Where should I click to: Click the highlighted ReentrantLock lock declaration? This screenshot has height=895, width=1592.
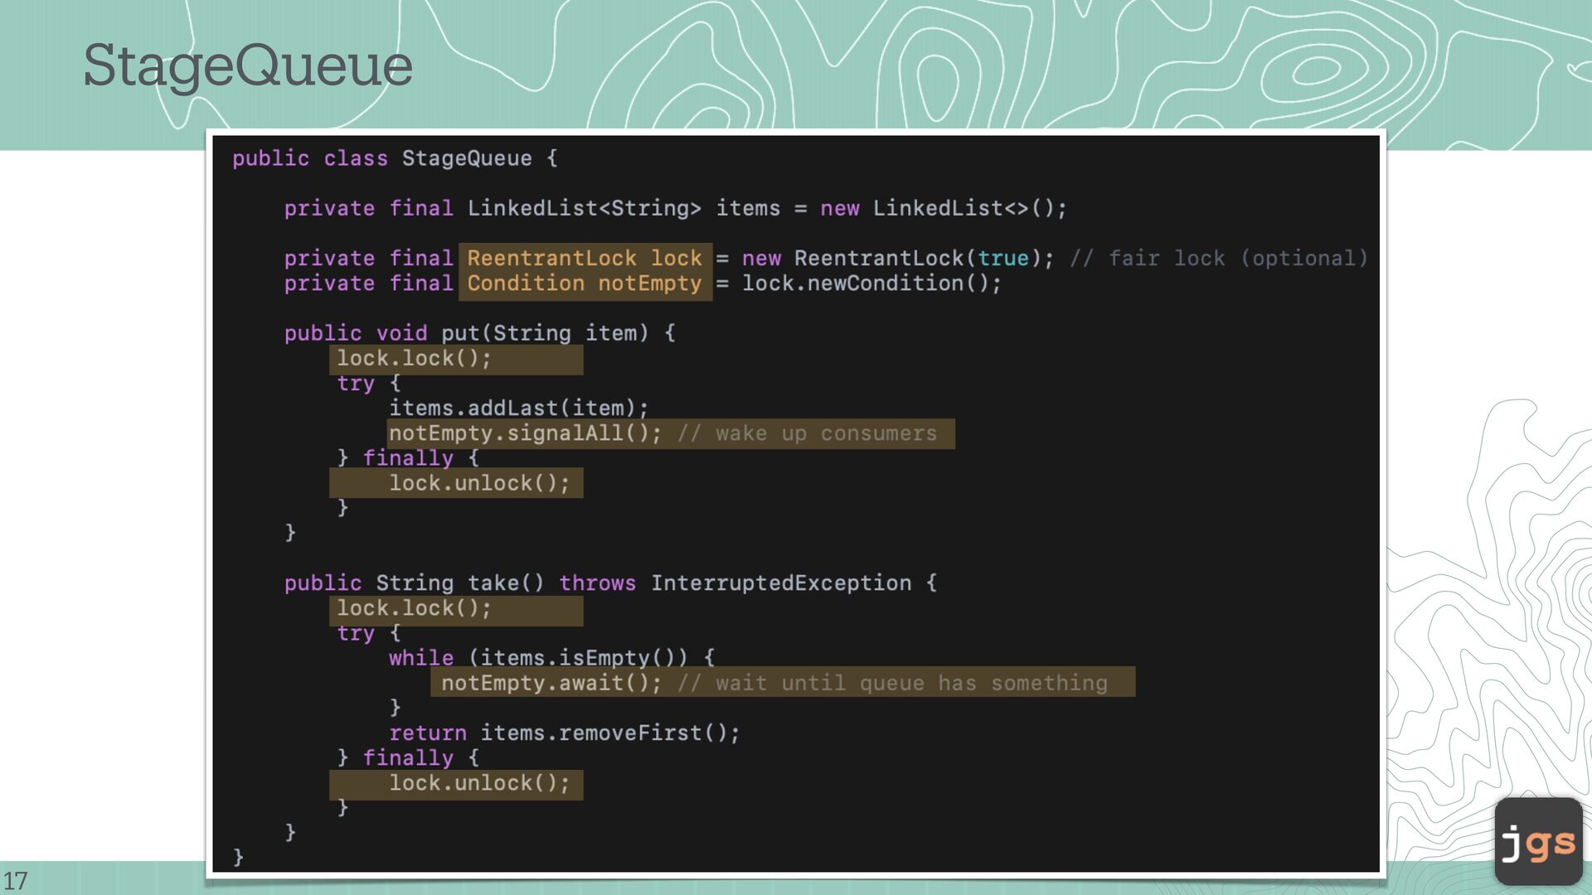[x=584, y=259]
